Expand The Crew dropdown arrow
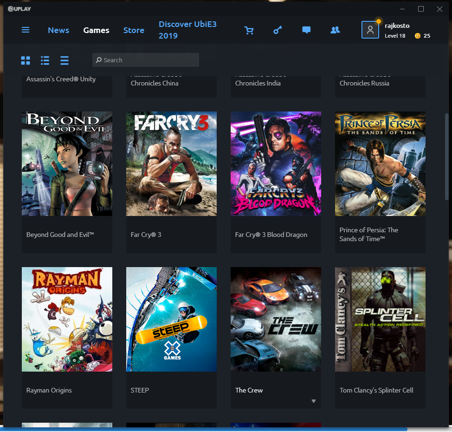The image size is (452, 432). coord(314,401)
